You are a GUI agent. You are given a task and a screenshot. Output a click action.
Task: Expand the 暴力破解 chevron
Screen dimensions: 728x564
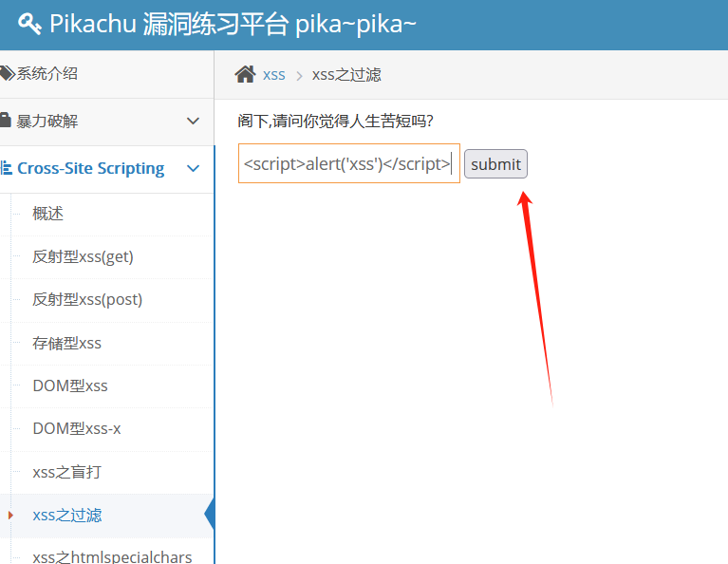click(193, 122)
